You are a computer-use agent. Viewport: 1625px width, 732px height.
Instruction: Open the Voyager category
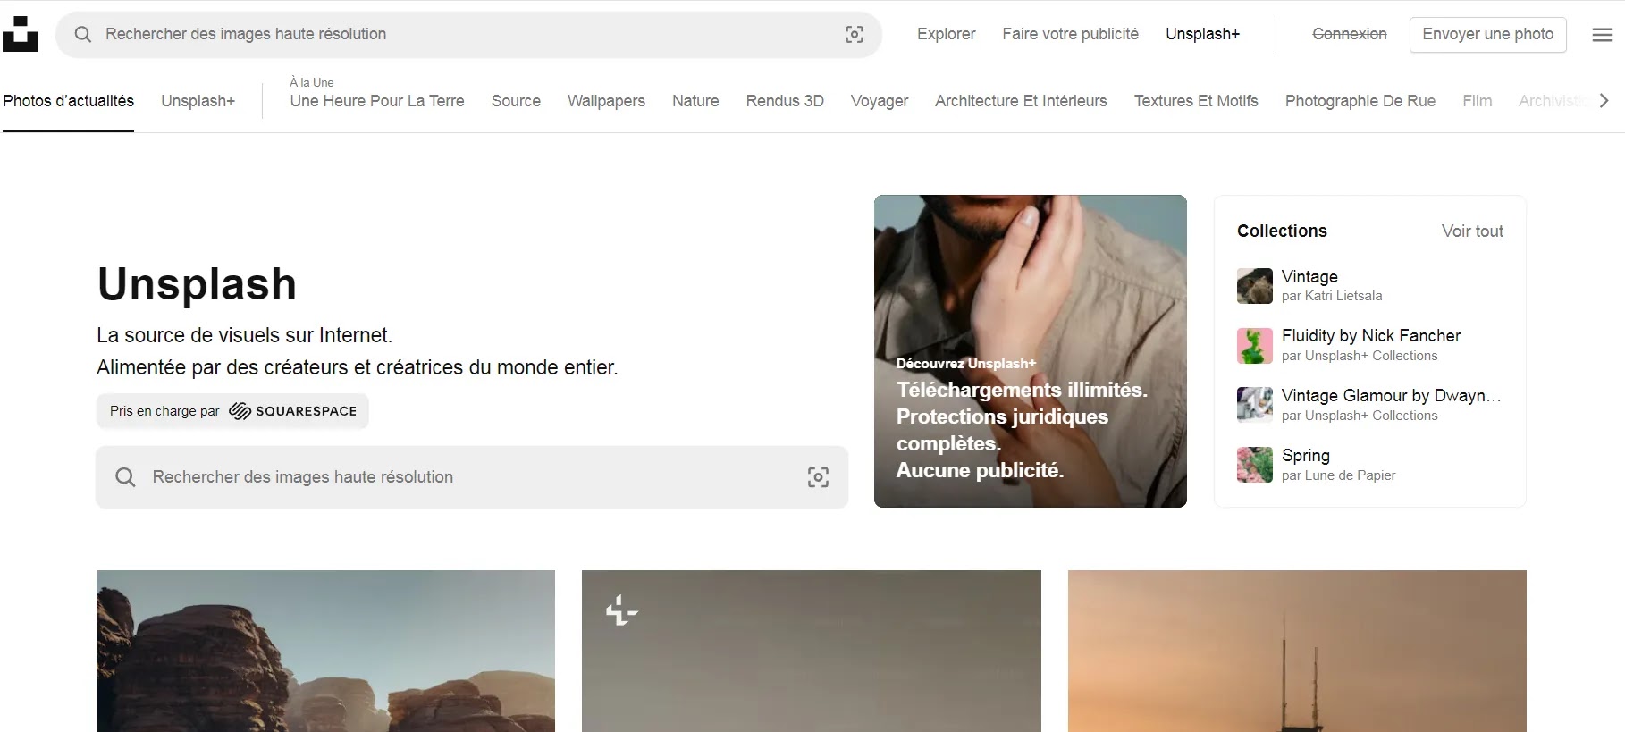(880, 101)
